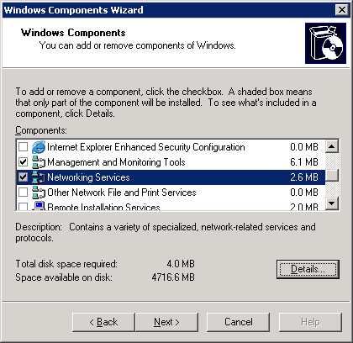Screen dimensions: 353x343
Task: Click the Remote Installation Services computer icon
Action: pyautogui.click(x=39, y=206)
